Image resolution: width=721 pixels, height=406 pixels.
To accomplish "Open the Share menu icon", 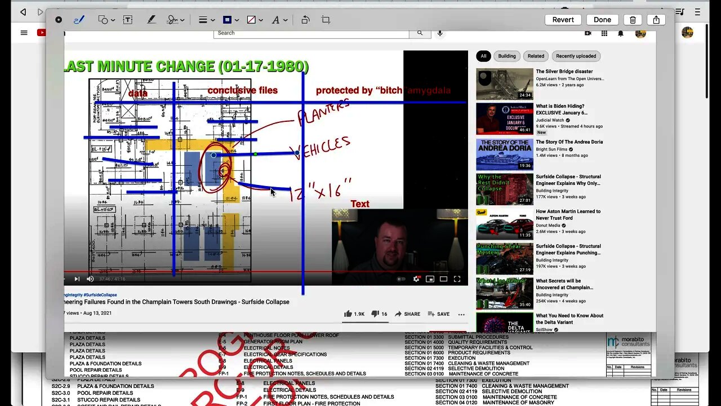I will point(656,20).
